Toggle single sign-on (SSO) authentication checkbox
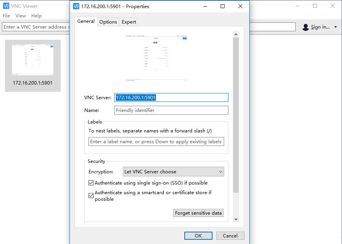342x244 pixels. (x=91, y=183)
